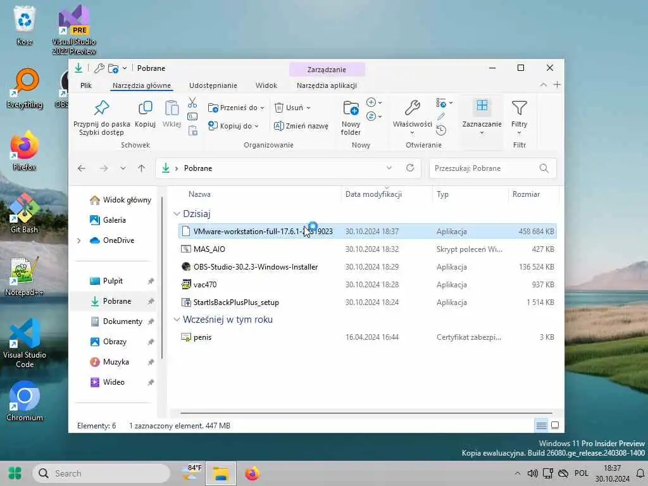Image resolution: width=648 pixels, height=486 pixels.
Task: Click the copy path icon below scissors
Action: (x=192, y=116)
